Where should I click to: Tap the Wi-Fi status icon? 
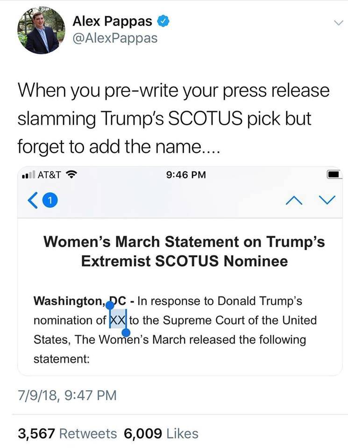[71, 174]
